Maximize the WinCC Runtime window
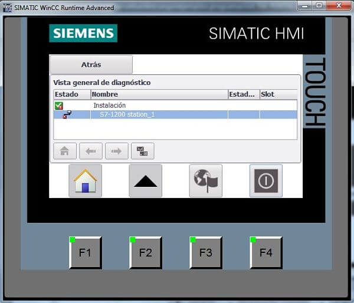 [x=319, y=6]
